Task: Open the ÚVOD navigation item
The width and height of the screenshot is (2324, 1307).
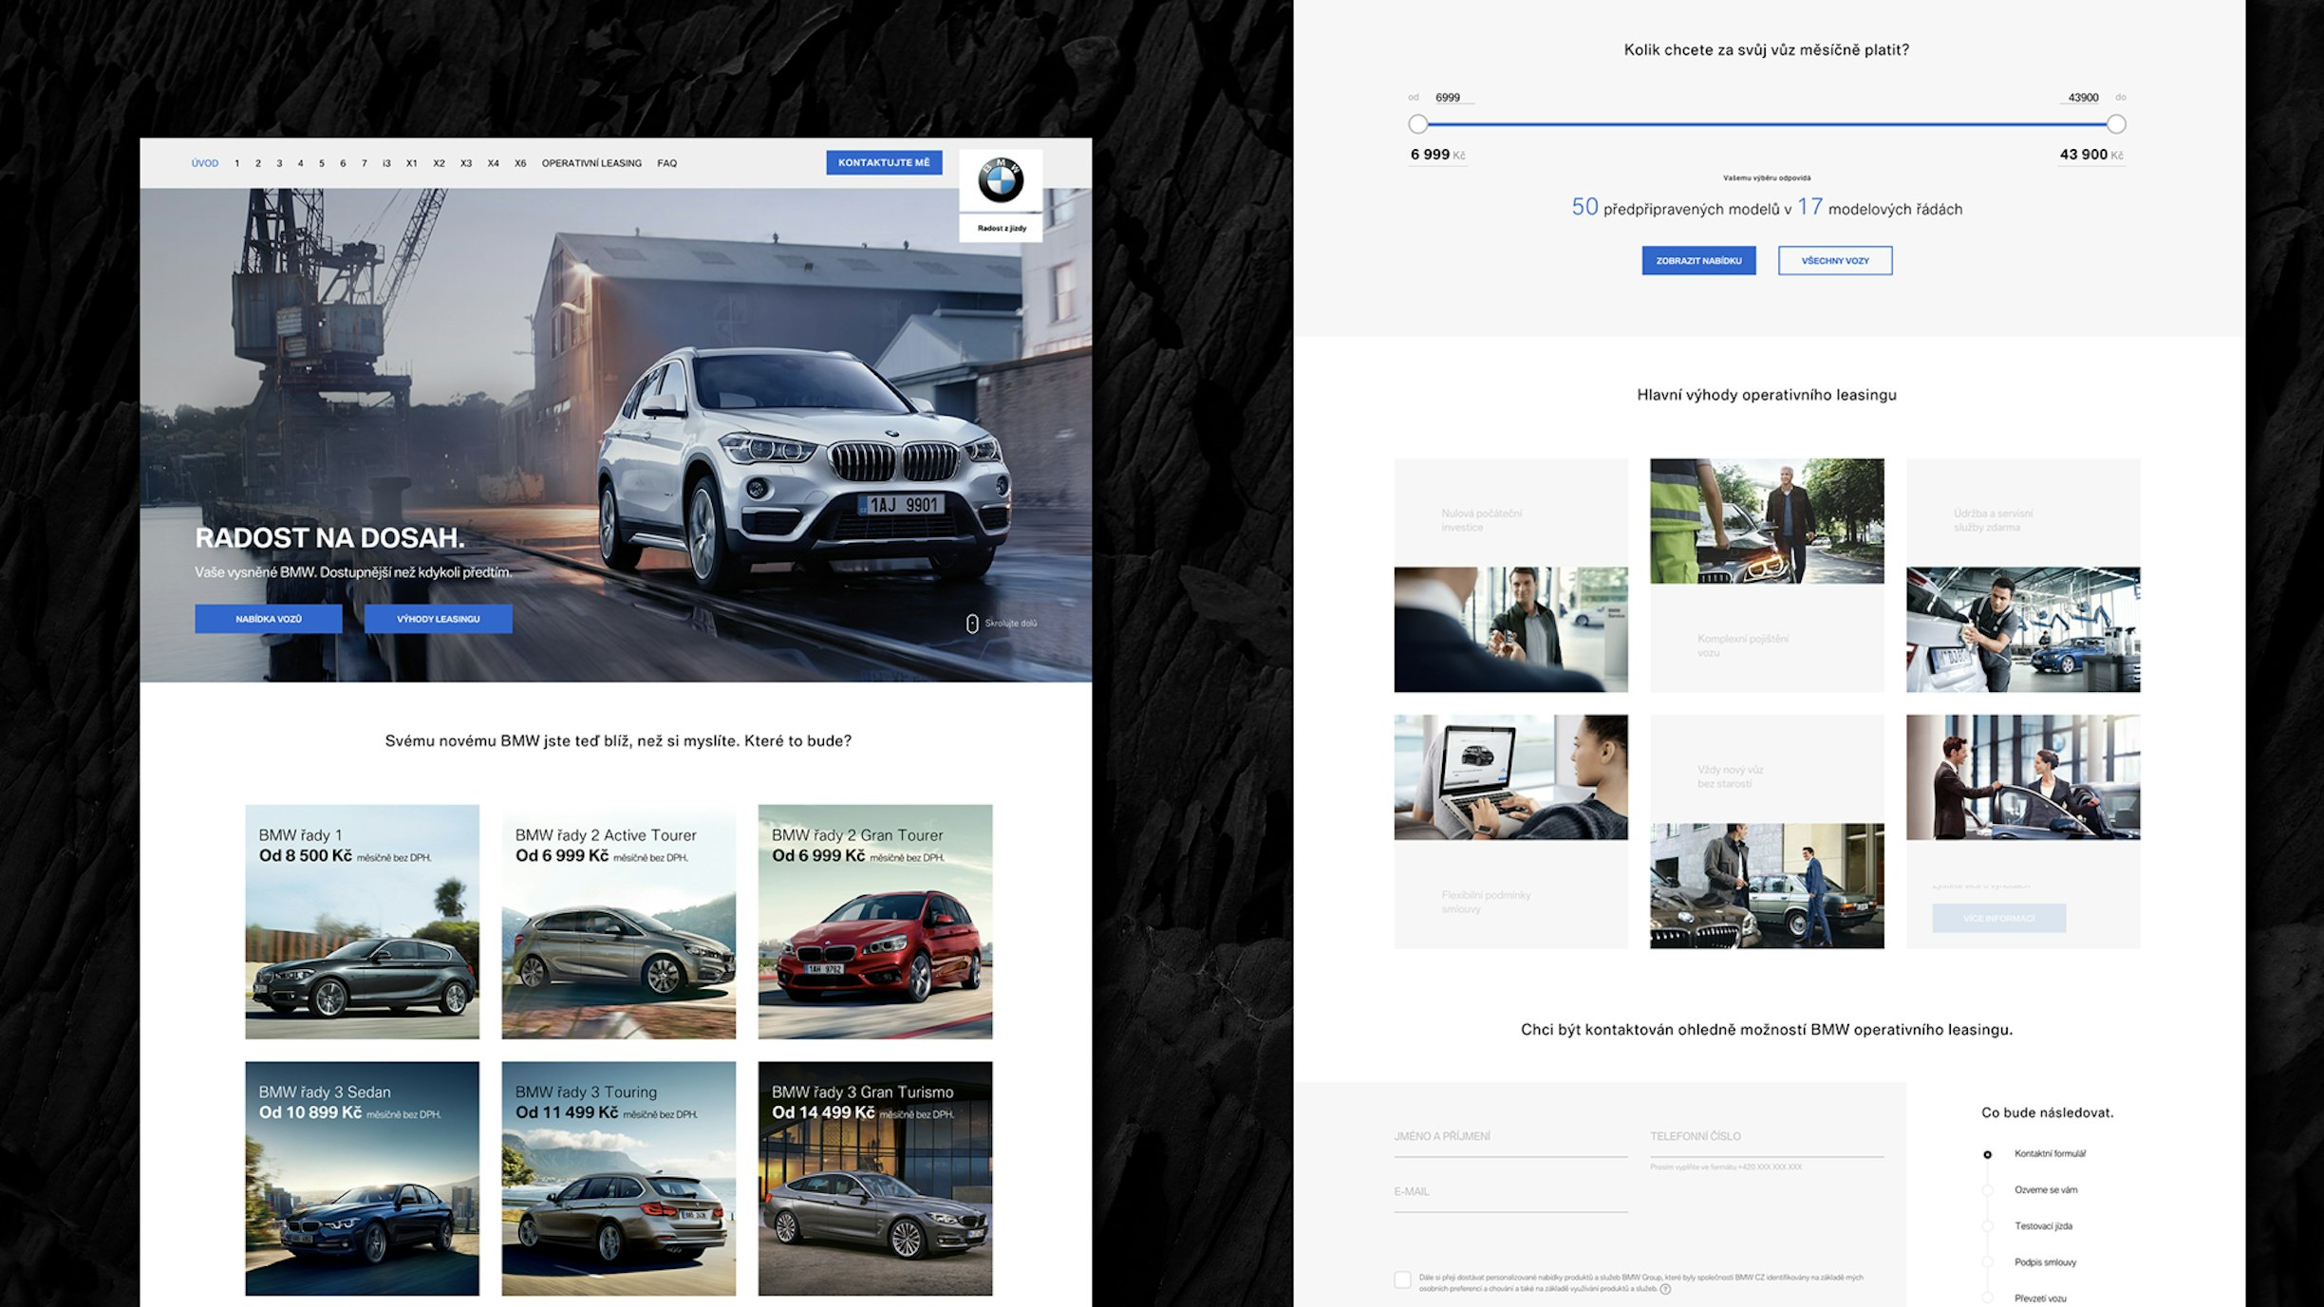Action: 205,163
